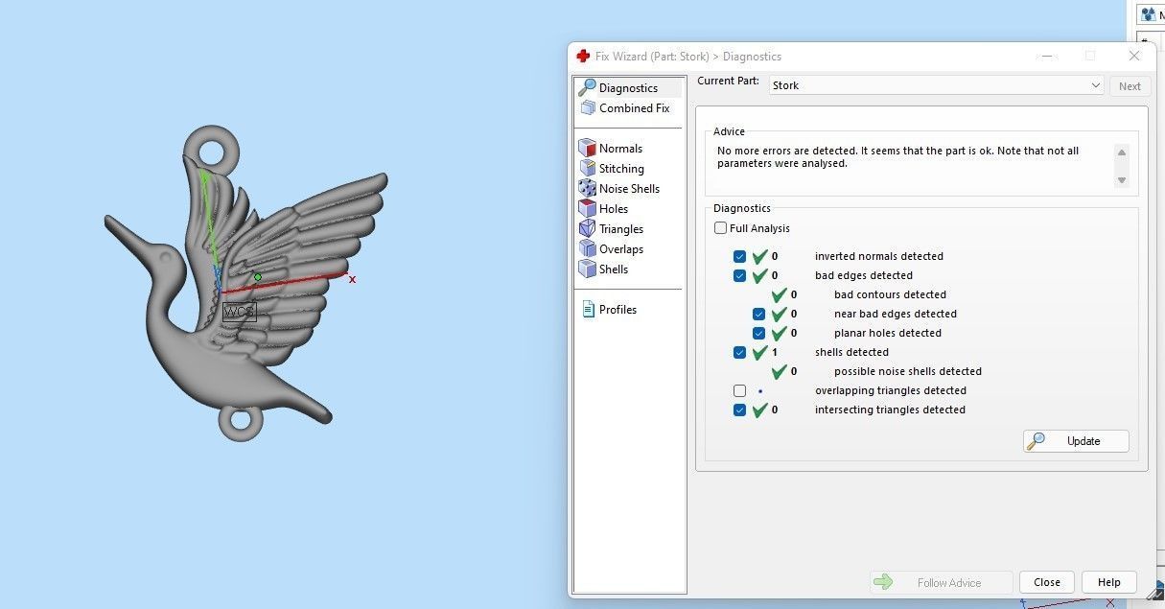Click the Update button
Screen dimensions: 1165x609
(1076, 441)
